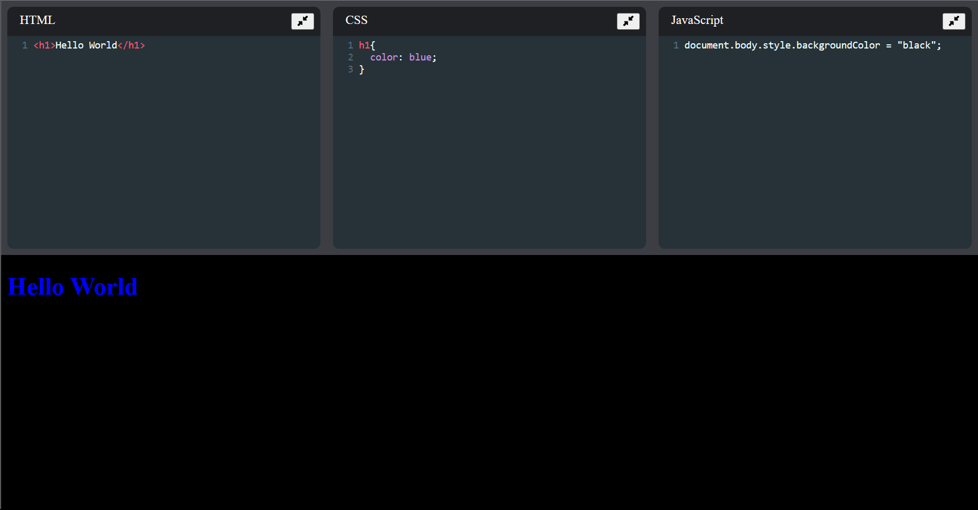Click the opening h1 tag in HTML
This screenshot has height=510, width=978.
point(43,45)
